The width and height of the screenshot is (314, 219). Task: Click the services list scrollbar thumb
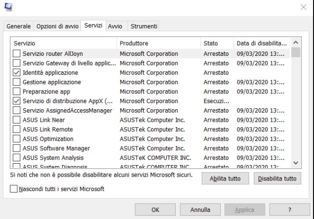(x=296, y=52)
